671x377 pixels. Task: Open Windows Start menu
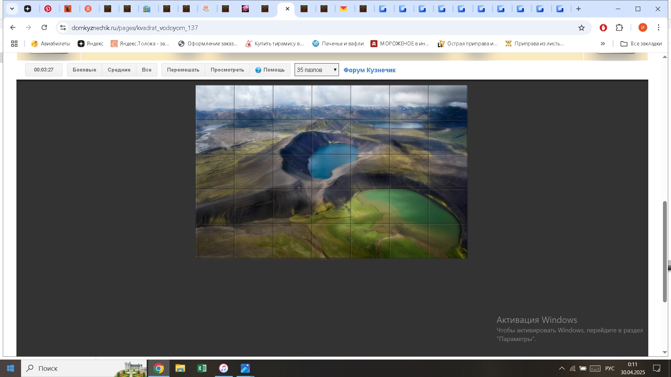(10, 368)
